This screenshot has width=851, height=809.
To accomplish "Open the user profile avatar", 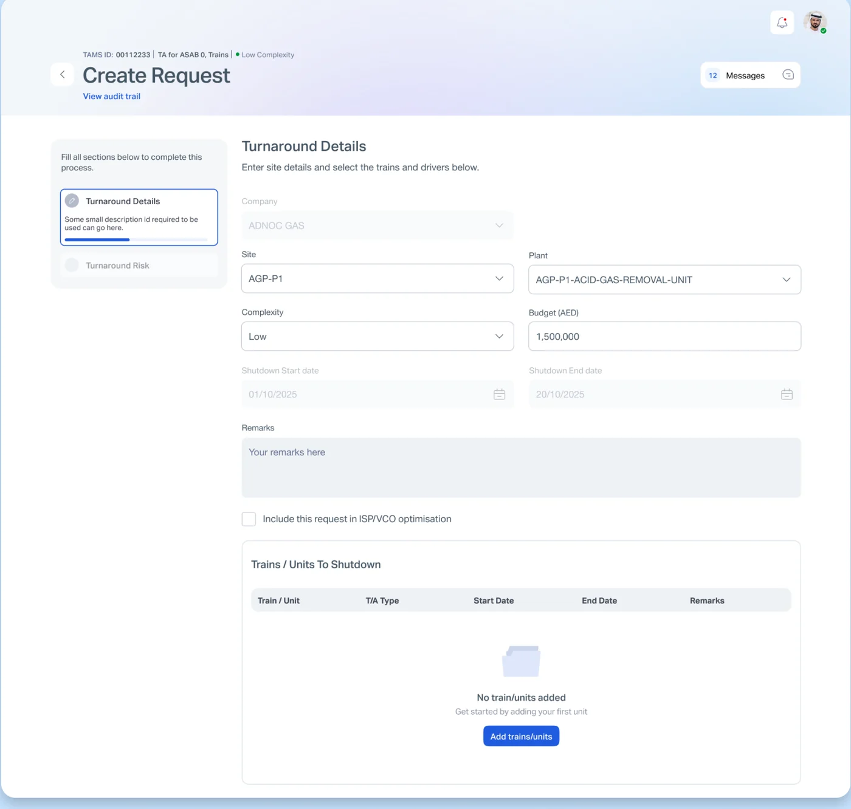I will [815, 22].
